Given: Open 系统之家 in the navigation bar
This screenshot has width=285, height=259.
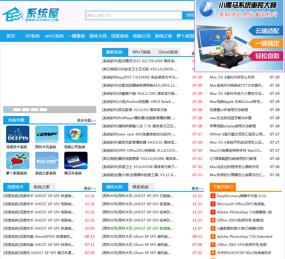Looking at the screenshot, I should [163, 36].
